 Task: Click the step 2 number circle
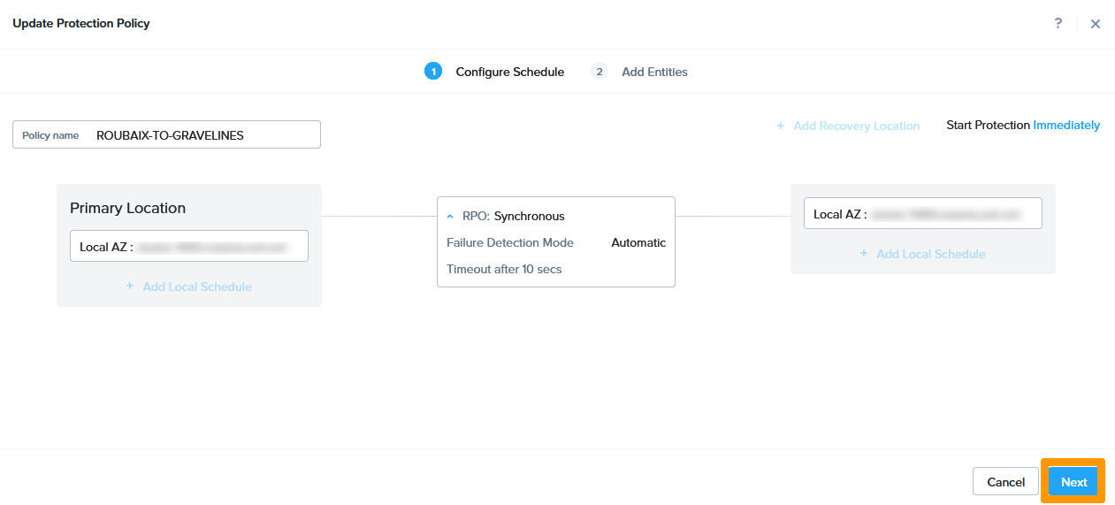tap(600, 72)
